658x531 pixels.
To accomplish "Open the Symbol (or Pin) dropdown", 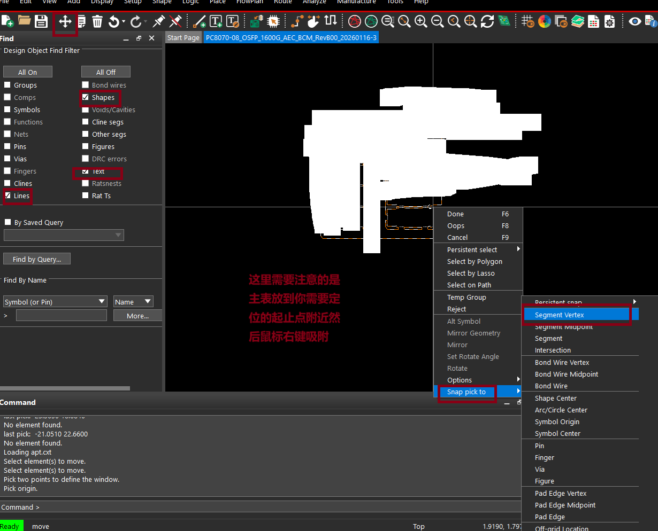I will point(56,302).
